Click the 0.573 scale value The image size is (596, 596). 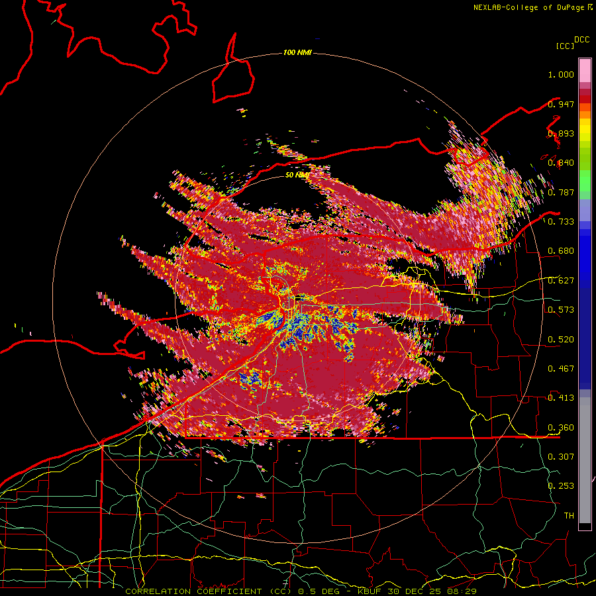pyautogui.click(x=561, y=310)
